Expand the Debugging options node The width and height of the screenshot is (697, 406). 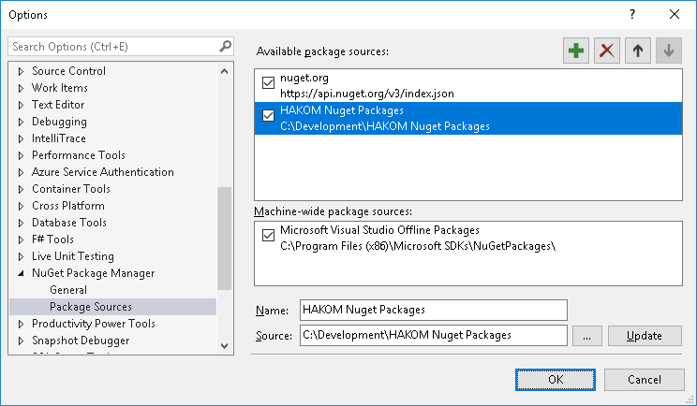click(21, 122)
